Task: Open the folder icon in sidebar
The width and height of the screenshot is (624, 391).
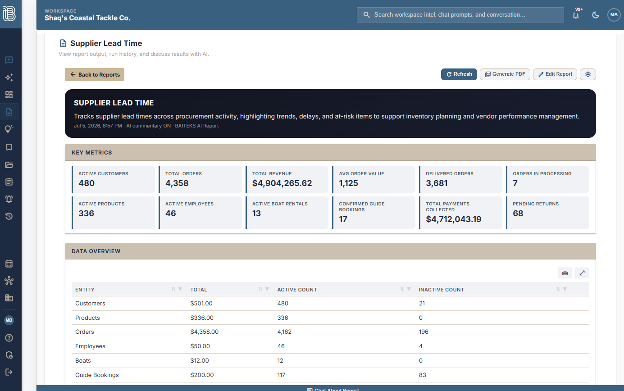Action: click(x=9, y=164)
